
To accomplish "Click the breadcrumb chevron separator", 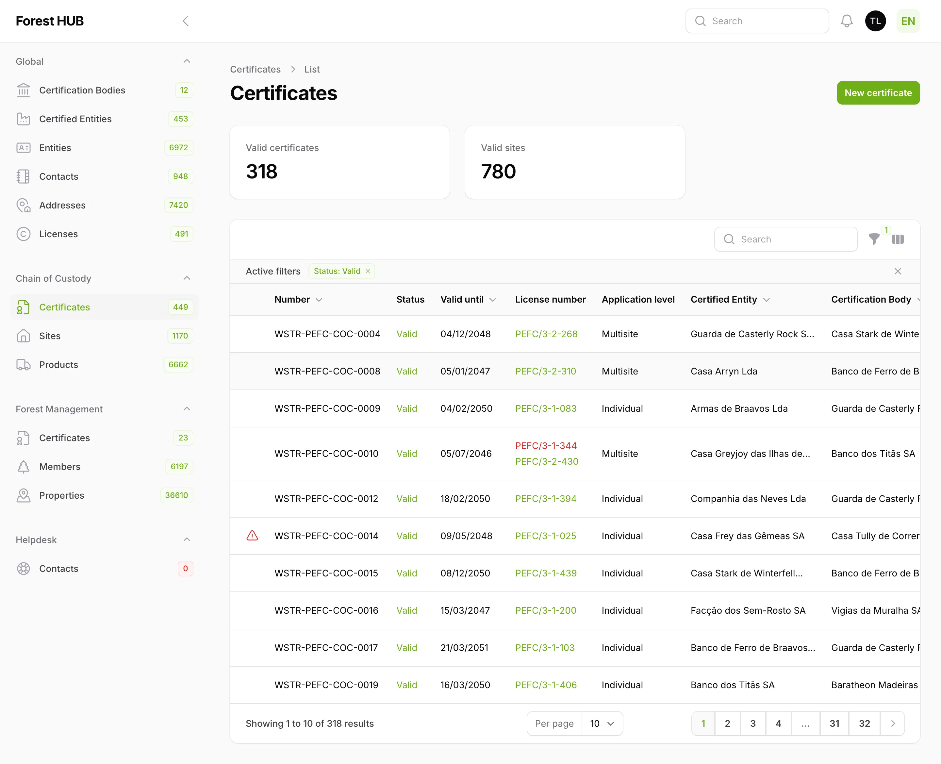I will 293,70.
